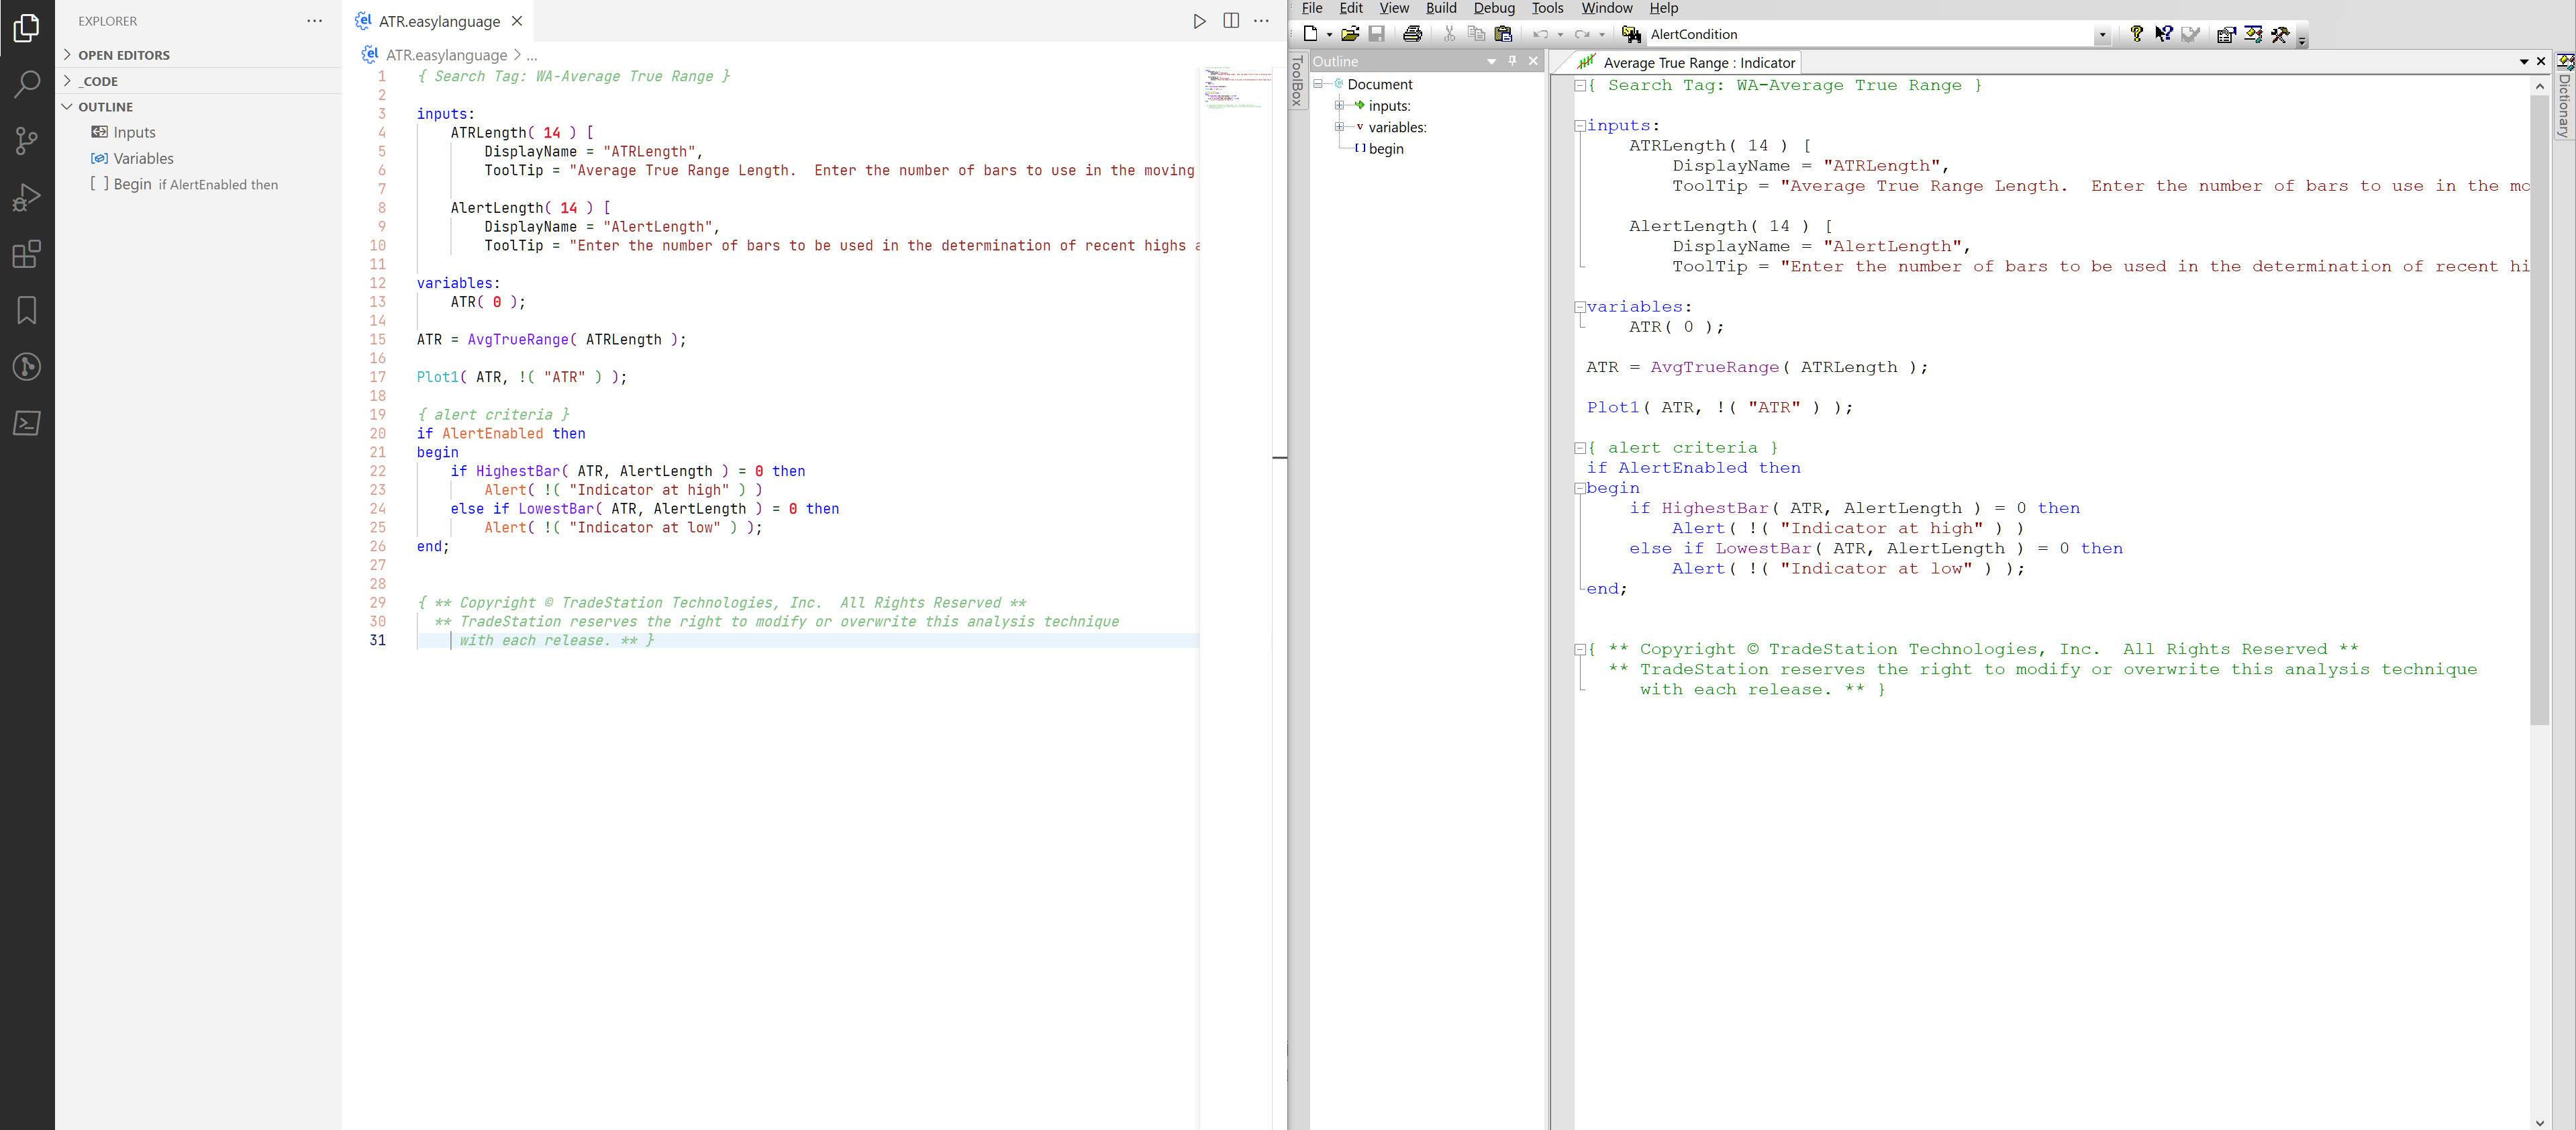Click the More Actions button in Explorer
The image size is (2576, 1130).
click(x=314, y=21)
